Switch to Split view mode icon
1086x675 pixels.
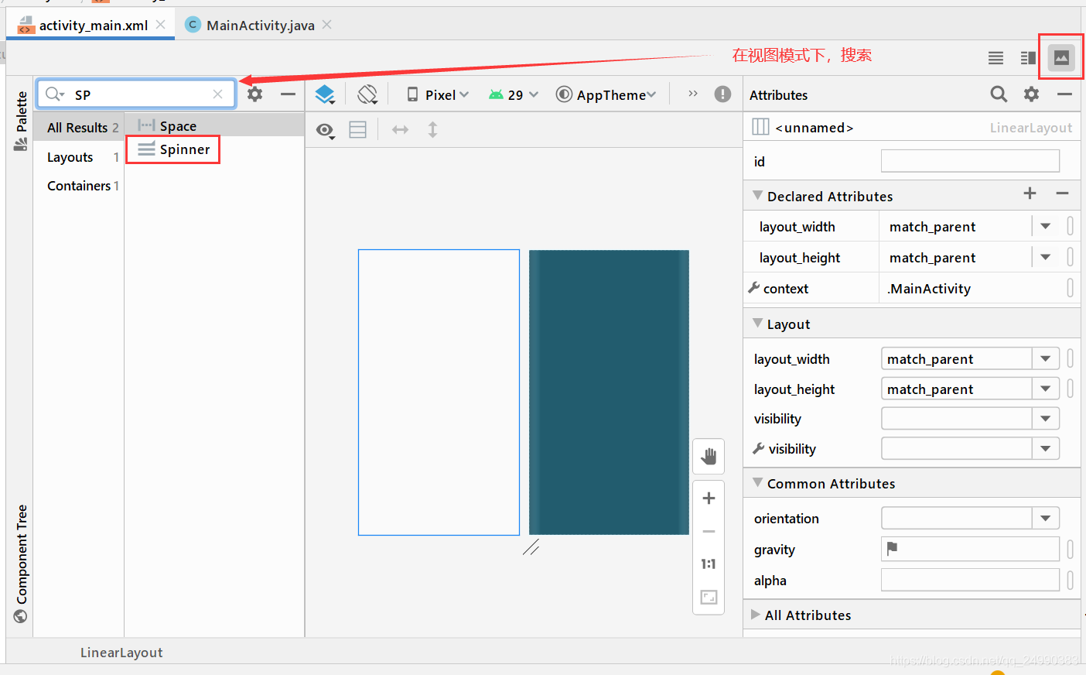1028,58
